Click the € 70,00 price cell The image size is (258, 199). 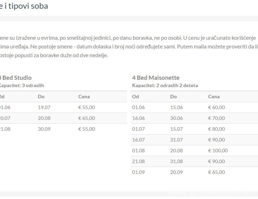[217, 118]
